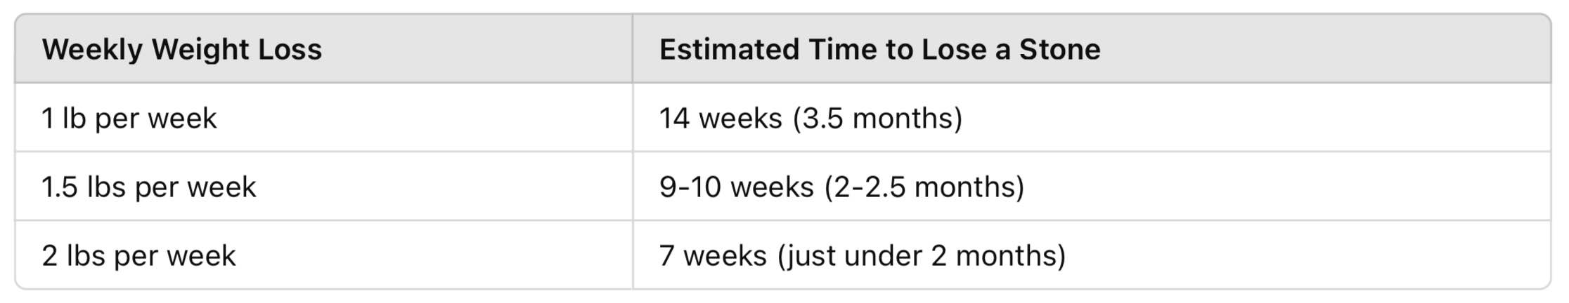Select the "(3.5 months)" parenthetical text
This screenshot has height=303, width=1569.
(877, 118)
